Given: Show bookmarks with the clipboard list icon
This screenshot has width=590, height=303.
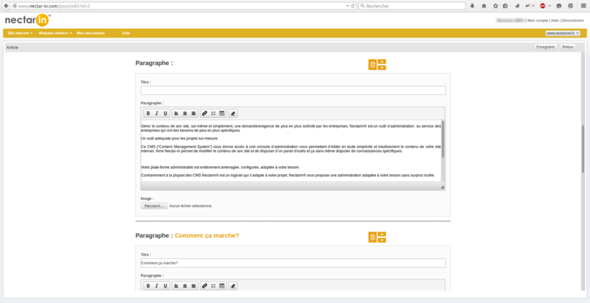Looking at the screenshot, I should pyautogui.click(x=505, y=6).
